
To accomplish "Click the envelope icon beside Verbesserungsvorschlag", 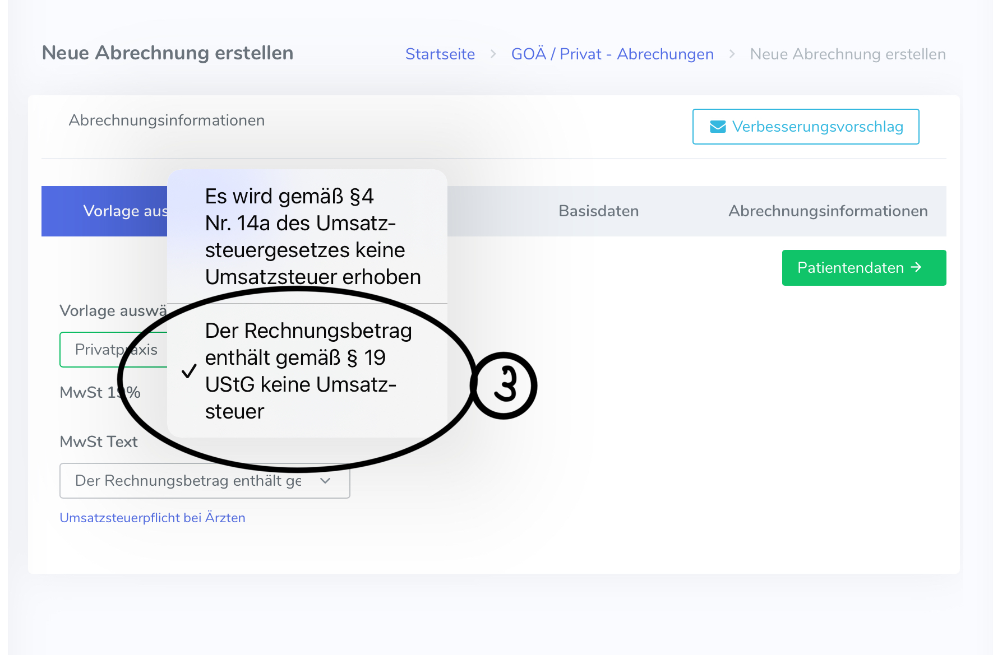I will coord(718,127).
